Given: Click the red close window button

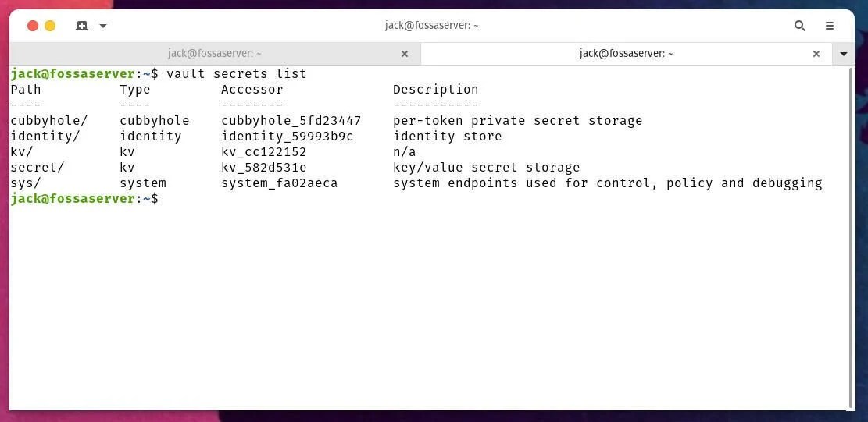Looking at the screenshot, I should coord(33,26).
